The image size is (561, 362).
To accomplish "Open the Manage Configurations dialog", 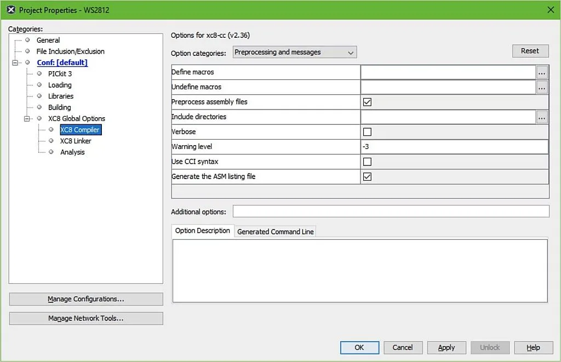I will click(x=85, y=299).
